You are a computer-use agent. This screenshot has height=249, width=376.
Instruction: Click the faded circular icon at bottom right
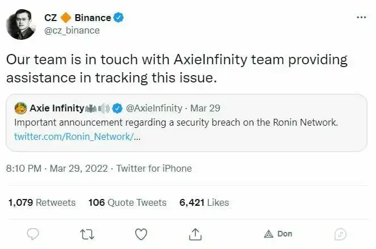pos(341,234)
